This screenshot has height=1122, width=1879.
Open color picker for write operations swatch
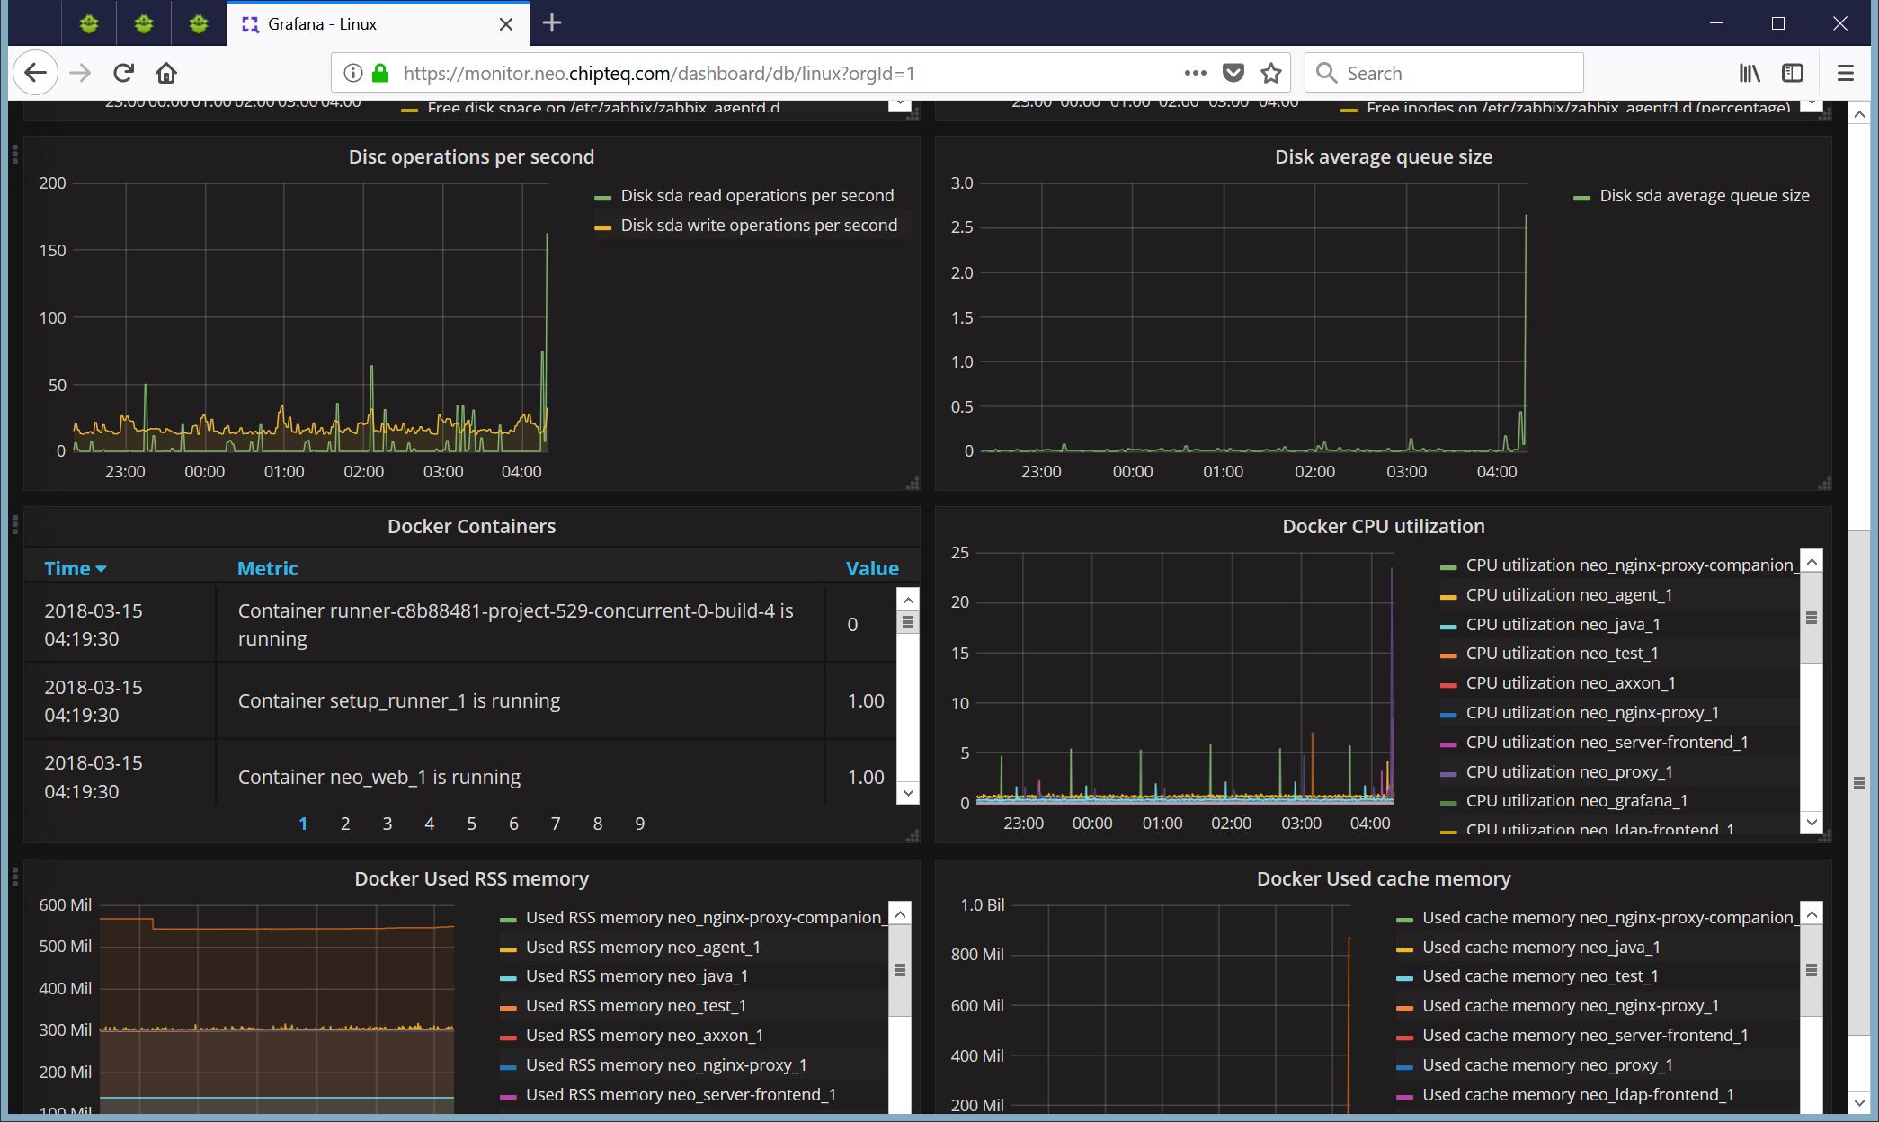point(602,227)
